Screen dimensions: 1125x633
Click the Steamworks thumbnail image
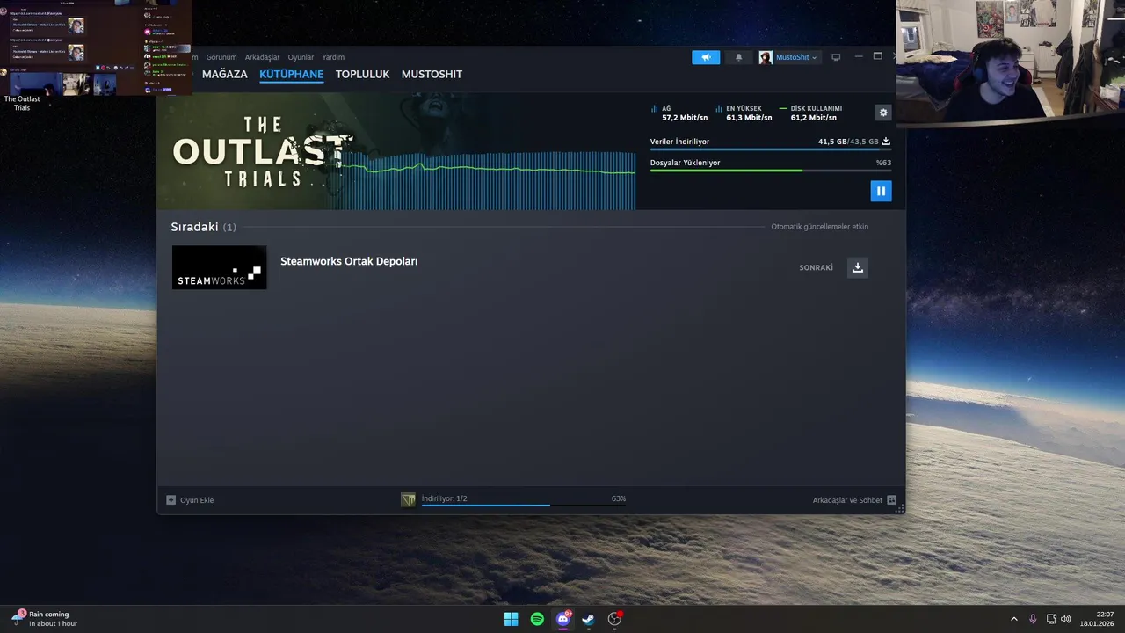pos(219,267)
